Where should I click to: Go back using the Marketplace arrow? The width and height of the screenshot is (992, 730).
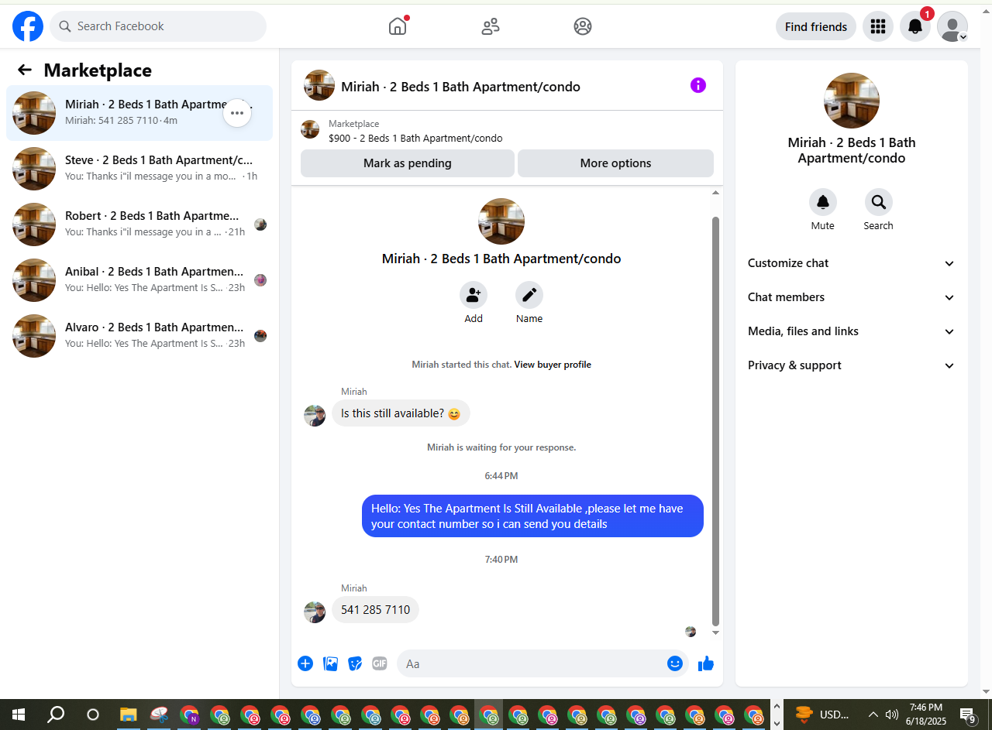pos(25,70)
